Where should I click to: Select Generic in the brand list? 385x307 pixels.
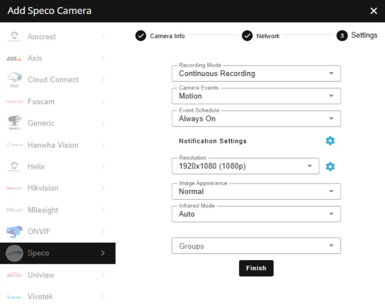click(x=58, y=123)
